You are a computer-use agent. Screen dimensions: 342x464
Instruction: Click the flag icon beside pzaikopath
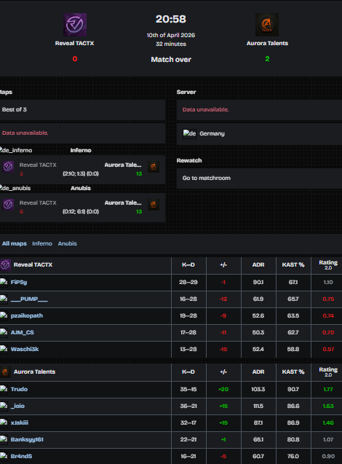point(4,315)
